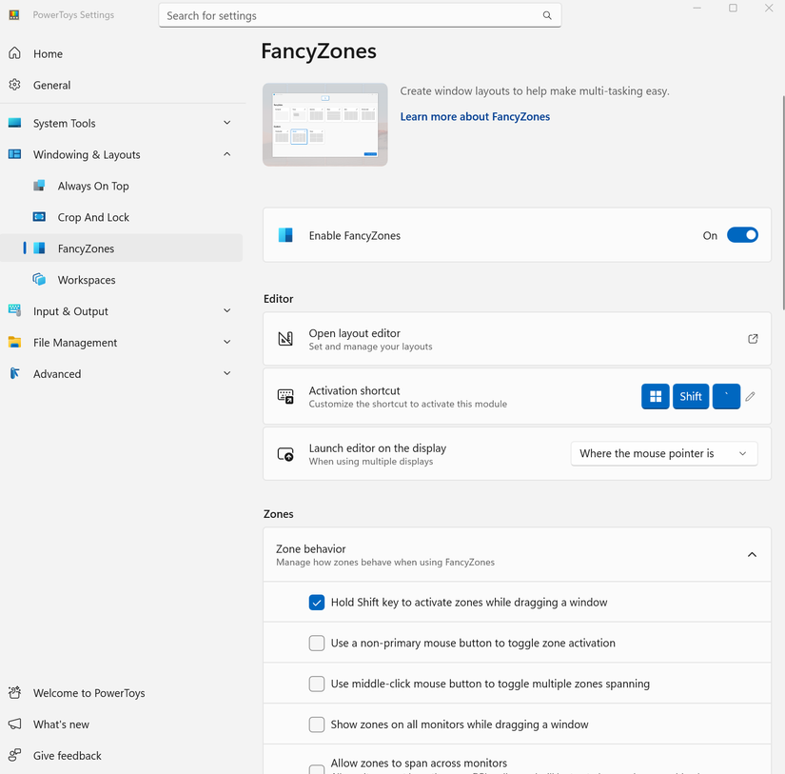Expand the Input & Output section
This screenshot has height=774, width=785.
226,310
